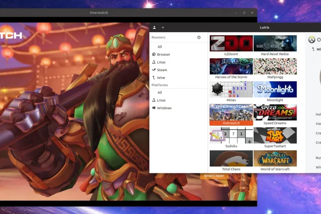Click the Wine glass icon in Runners
Image resolution: width=321 pixels, height=214 pixels.
(x=154, y=78)
